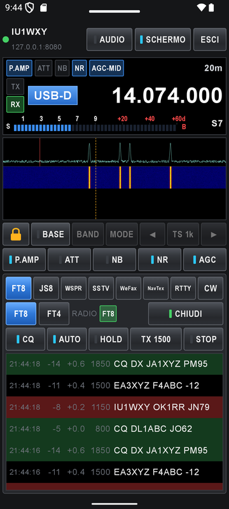Select the CW mode tab
Image resolution: width=229 pixels, height=509 pixels.
(211, 288)
